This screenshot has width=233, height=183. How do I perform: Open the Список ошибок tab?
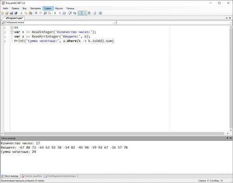click(x=32, y=176)
